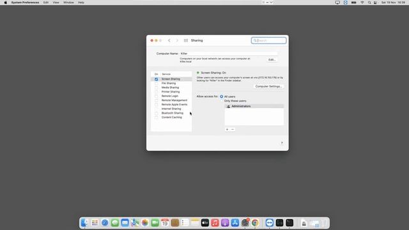Open Music from the Dock

click(x=215, y=223)
